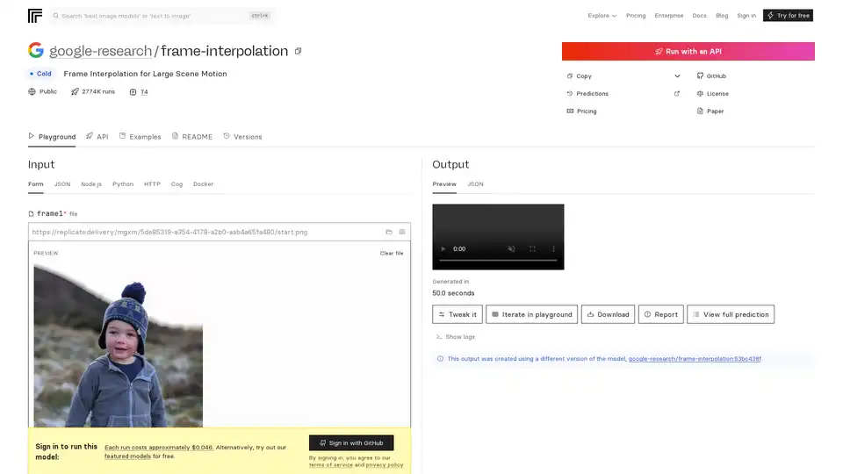This screenshot has width=843, height=474.
Task: Open the model License link
Action: [x=717, y=94]
